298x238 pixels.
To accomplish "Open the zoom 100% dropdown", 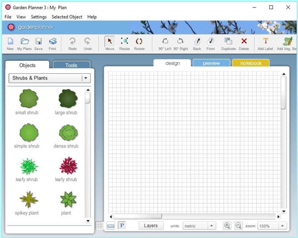I will [x=272, y=226].
